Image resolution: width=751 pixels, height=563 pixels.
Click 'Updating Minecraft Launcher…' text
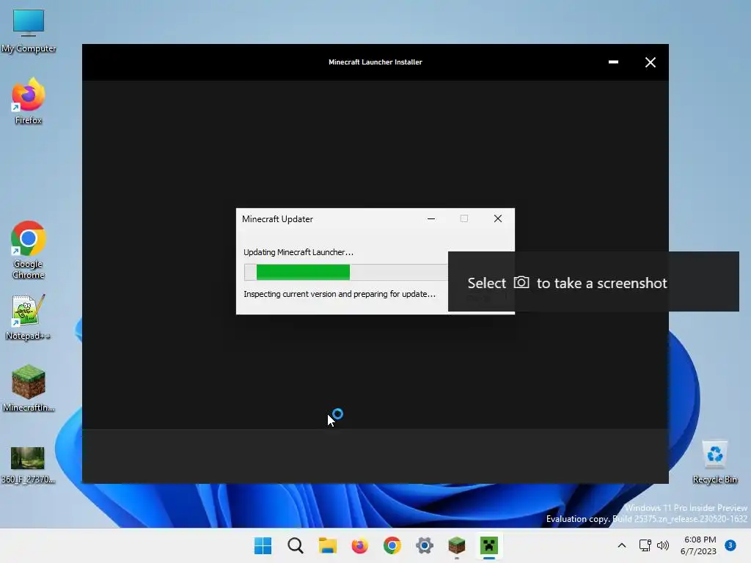(x=298, y=252)
